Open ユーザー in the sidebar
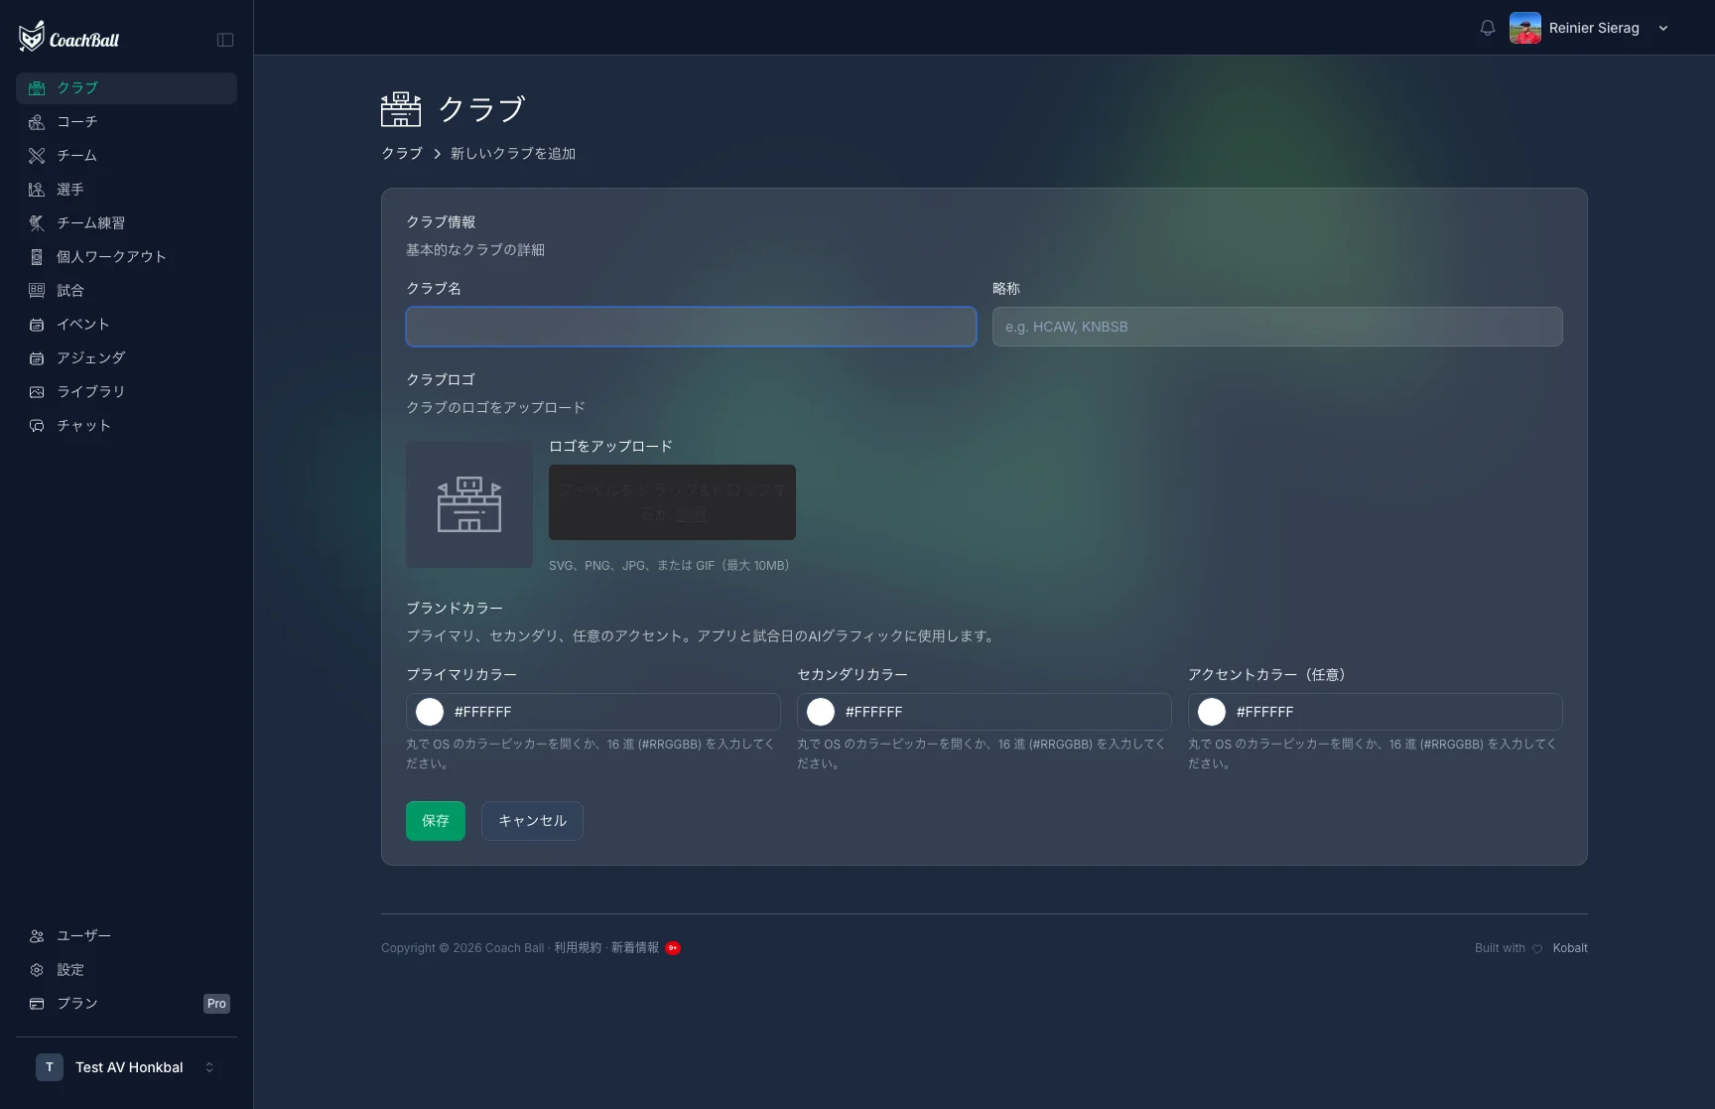Viewport: 1715px width, 1109px height. [x=126, y=935]
